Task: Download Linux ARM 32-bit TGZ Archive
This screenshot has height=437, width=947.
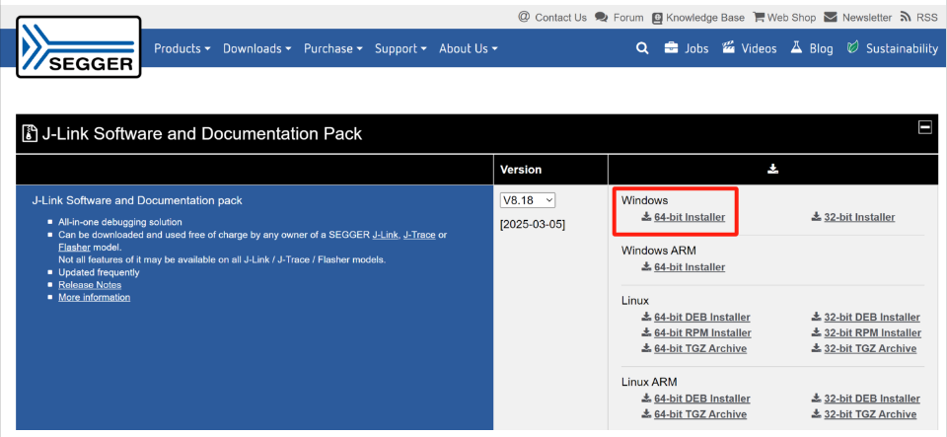Action: (870, 414)
